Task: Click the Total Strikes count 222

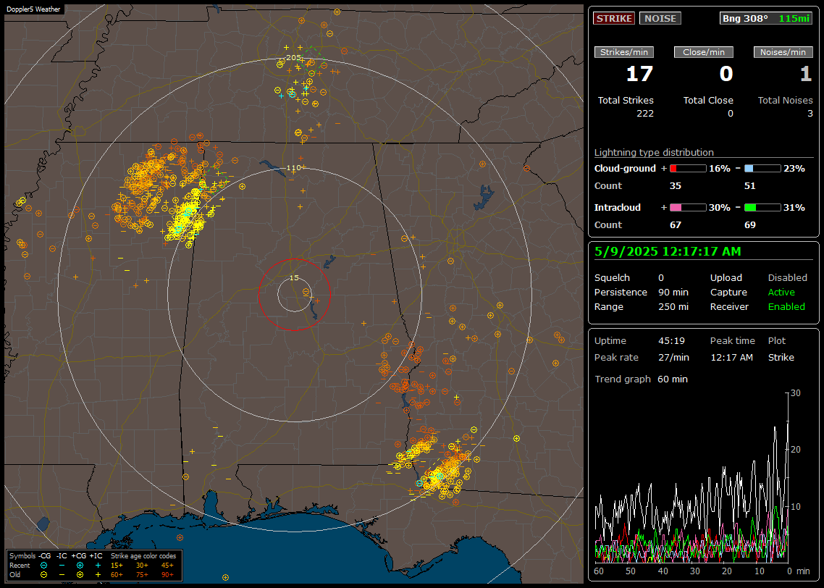Action: click(x=645, y=114)
